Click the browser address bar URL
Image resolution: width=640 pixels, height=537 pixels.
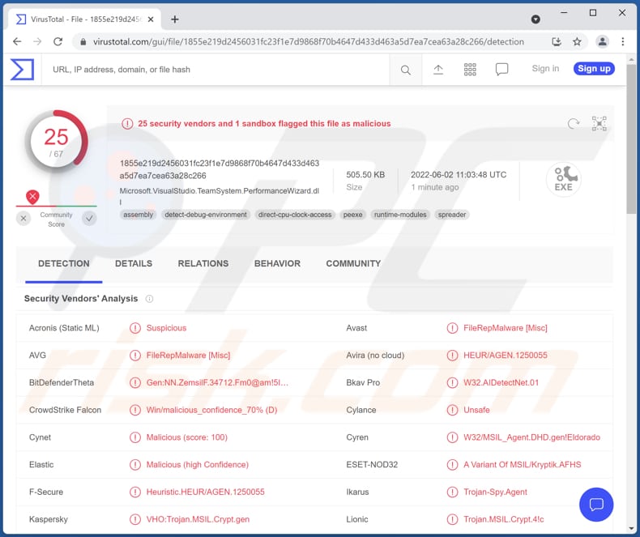(308, 41)
